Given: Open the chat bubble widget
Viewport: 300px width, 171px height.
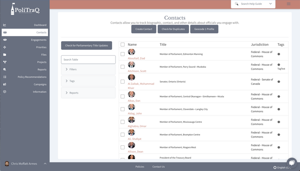Looking at the screenshot, I should point(291,162).
